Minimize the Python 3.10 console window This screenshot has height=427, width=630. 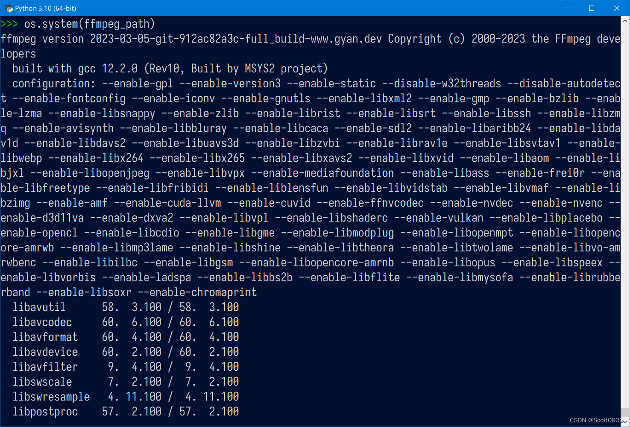click(567, 8)
